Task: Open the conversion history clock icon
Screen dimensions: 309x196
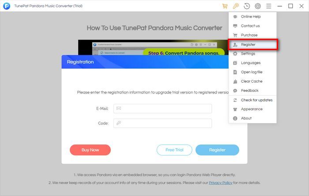Action: click(247, 6)
